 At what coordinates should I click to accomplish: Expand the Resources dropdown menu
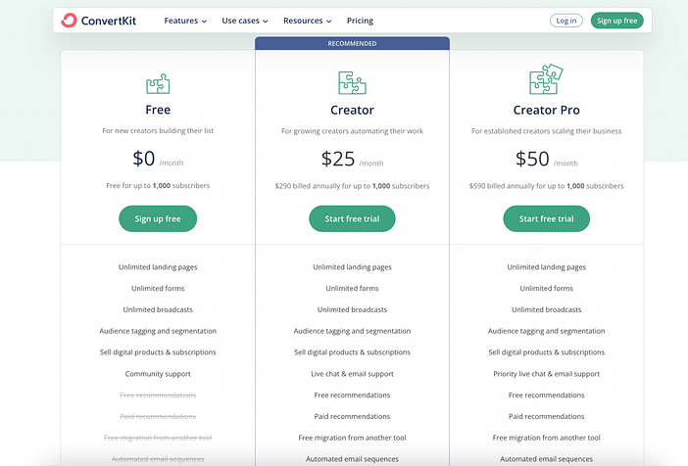(307, 21)
